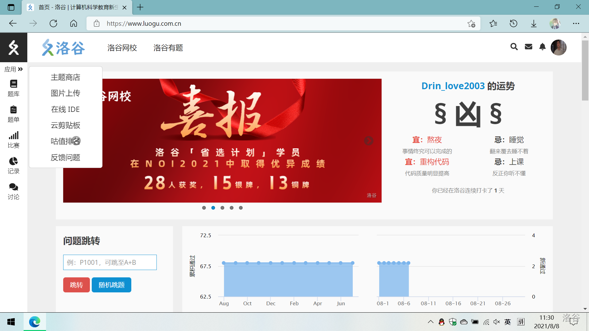Open the 比赛 contests icon
Image resolution: width=589 pixels, height=331 pixels.
point(13,140)
